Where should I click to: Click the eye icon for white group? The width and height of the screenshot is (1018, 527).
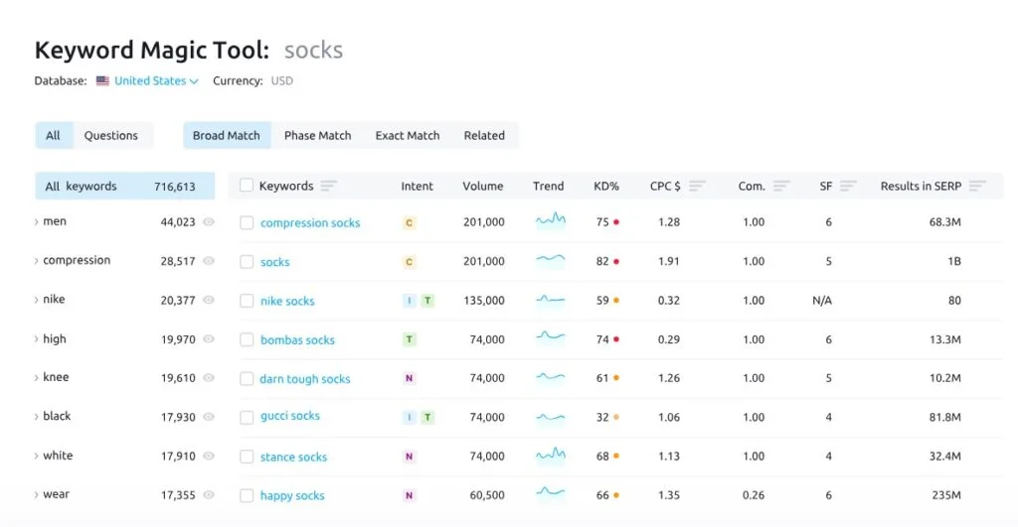tap(209, 456)
